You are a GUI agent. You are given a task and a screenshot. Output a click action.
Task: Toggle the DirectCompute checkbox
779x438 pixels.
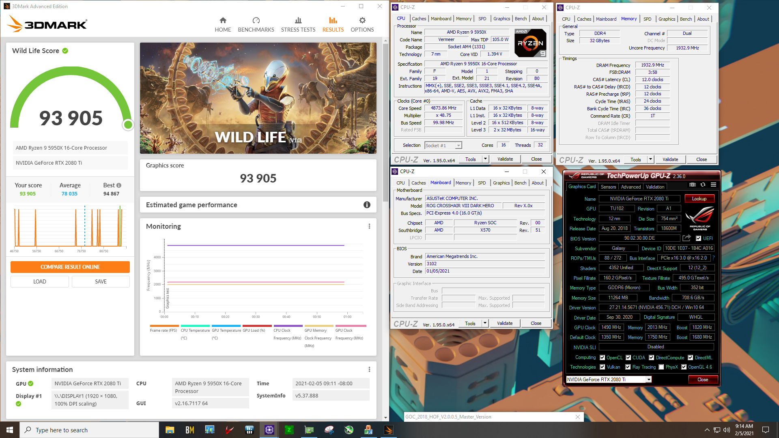pos(651,358)
